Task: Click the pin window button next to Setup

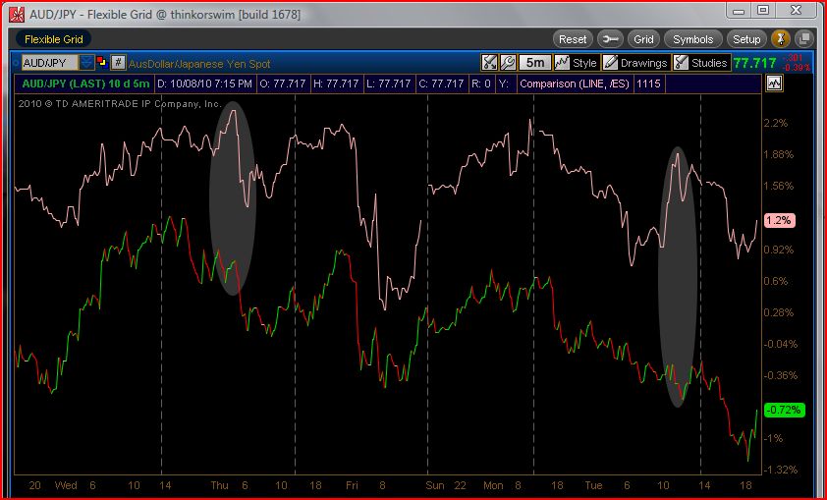Action: point(780,39)
